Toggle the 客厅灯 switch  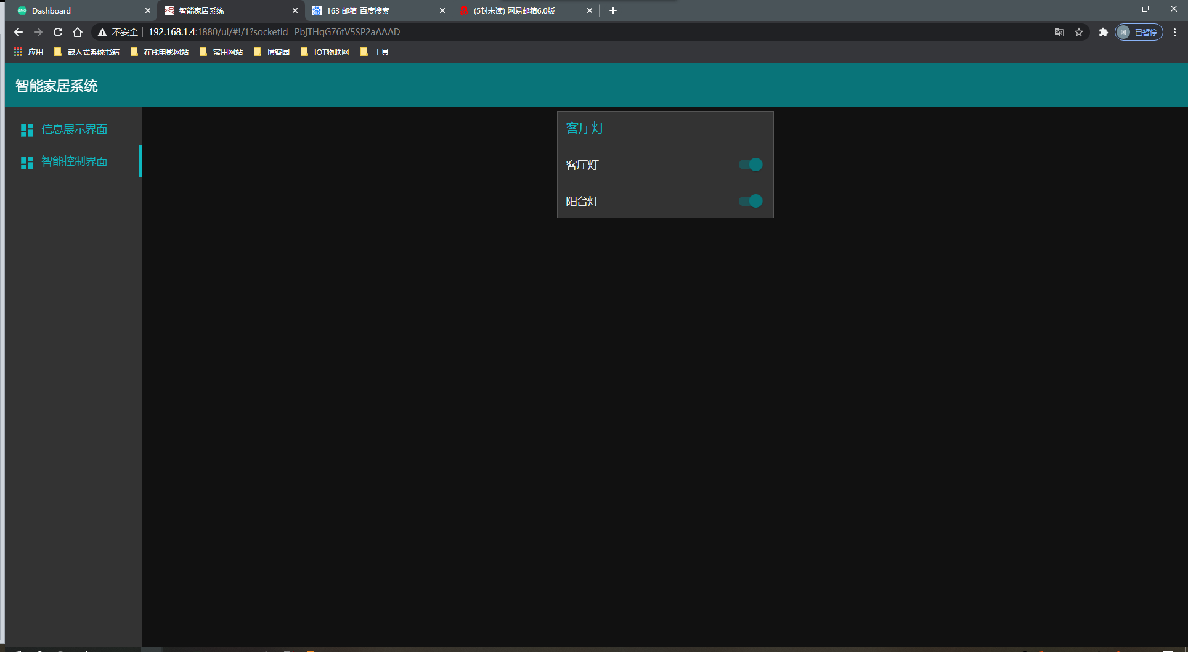point(751,165)
